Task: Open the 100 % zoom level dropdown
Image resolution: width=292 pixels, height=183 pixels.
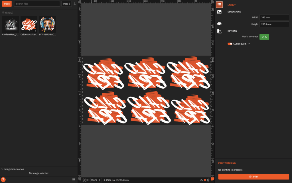Action: coord(96,180)
